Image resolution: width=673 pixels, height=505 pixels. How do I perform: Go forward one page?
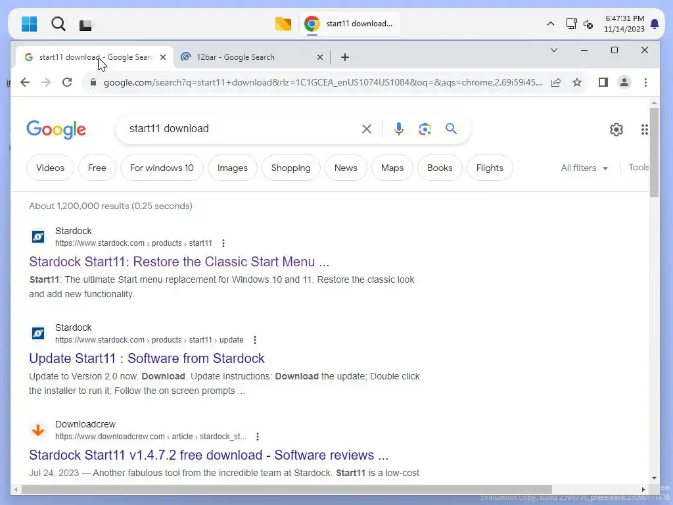[46, 82]
